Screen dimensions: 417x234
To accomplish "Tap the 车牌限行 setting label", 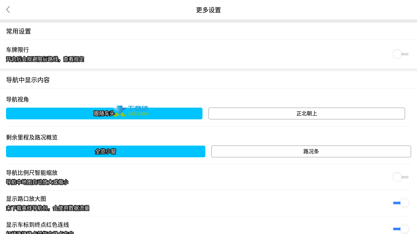I will click(17, 50).
